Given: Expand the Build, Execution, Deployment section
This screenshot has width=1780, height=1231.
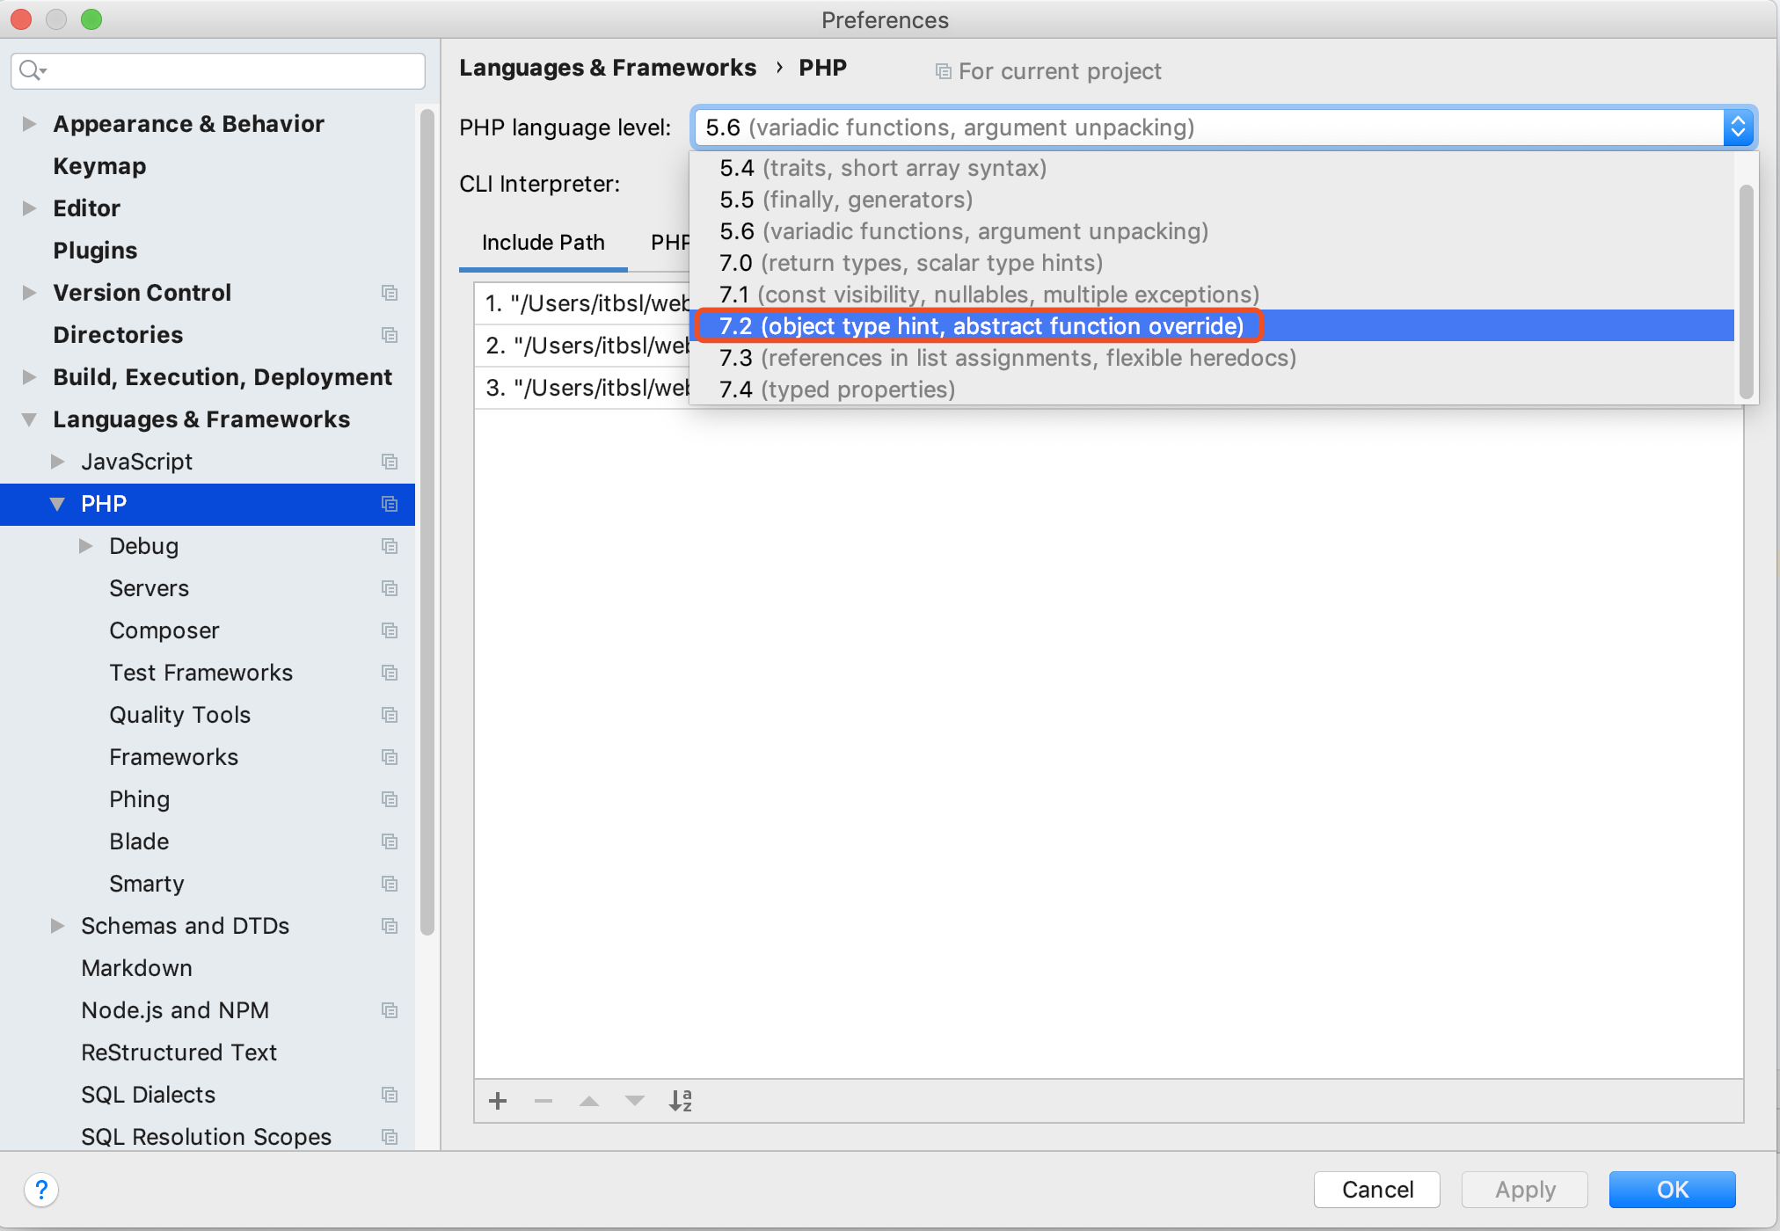Looking at the screenshot, I should [x=30, y=376].
